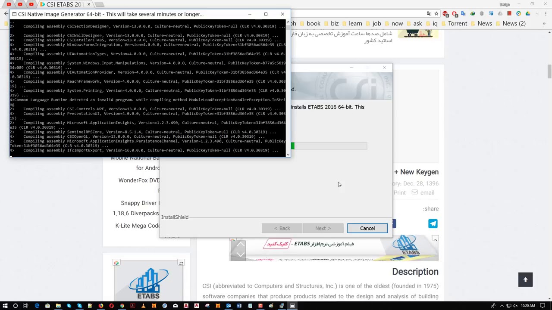Click the People icon in the system tray
The image size is (552, 310).
click(x=493, y=306)
